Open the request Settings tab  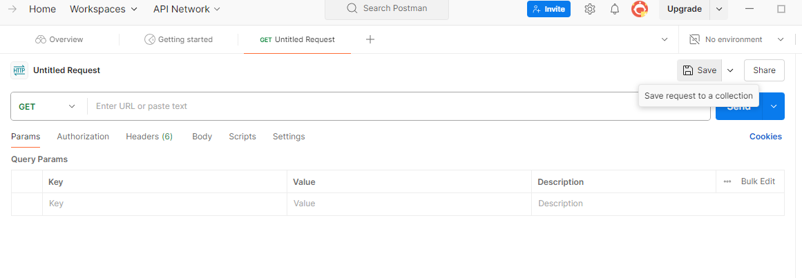pyautogui.click(x=289, y=137)
